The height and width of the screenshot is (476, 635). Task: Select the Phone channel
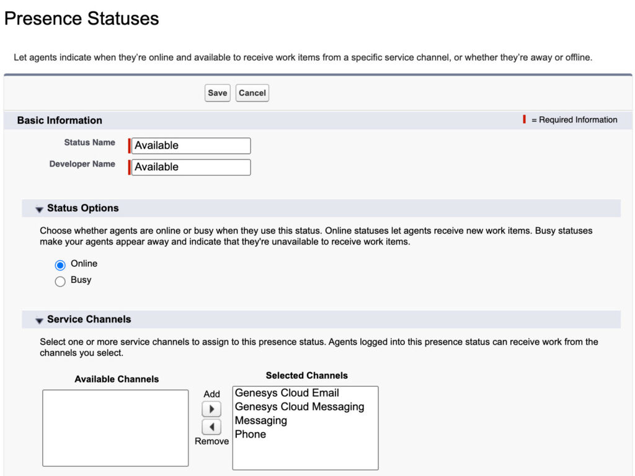(x=251, y=434)
